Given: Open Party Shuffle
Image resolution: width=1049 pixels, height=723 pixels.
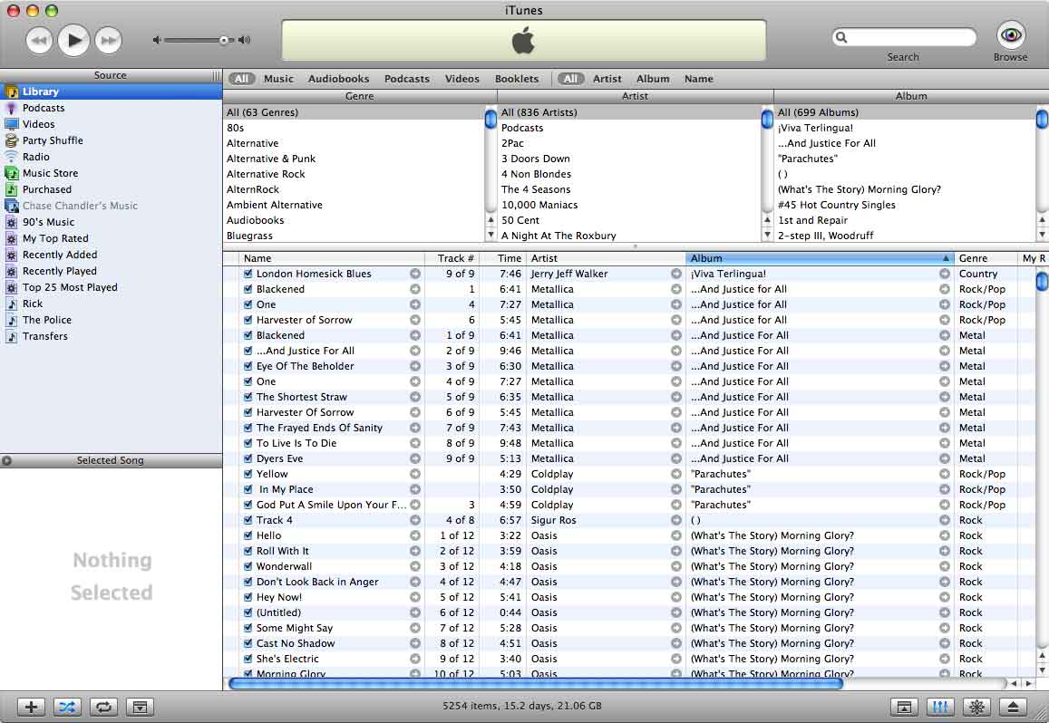Looking at the screenshot, I should click(111, 140).
